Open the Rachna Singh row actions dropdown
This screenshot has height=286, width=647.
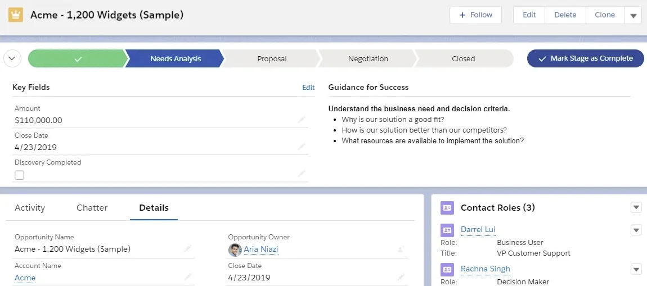(x=636, y=270)
